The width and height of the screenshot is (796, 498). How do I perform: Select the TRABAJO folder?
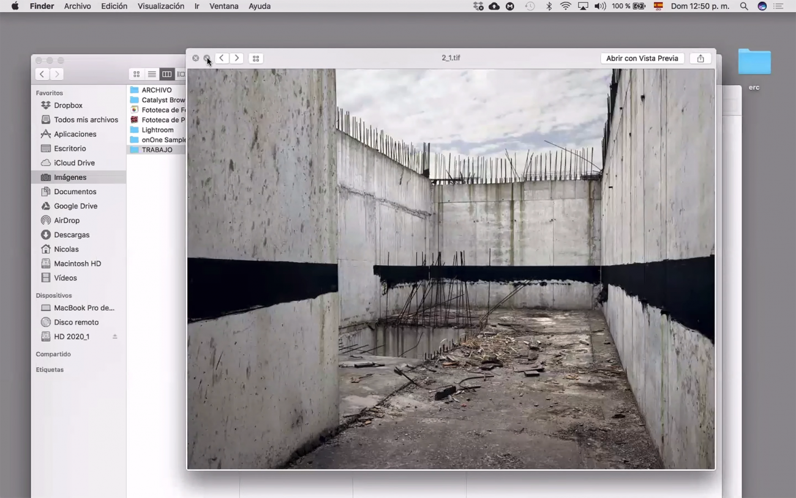pos(156,149)
